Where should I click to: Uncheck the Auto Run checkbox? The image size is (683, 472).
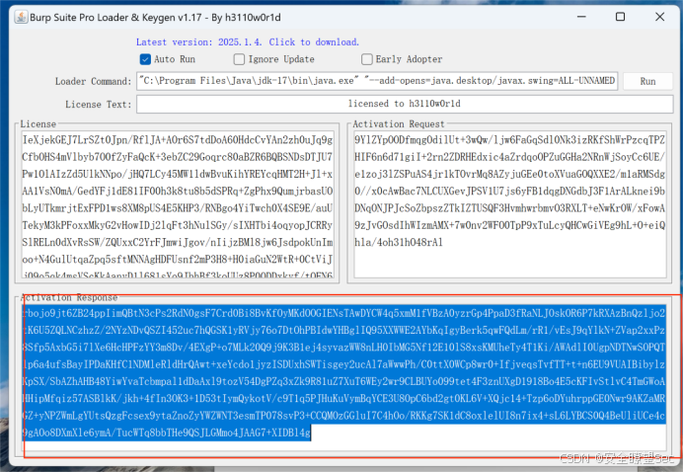(145, 59)
